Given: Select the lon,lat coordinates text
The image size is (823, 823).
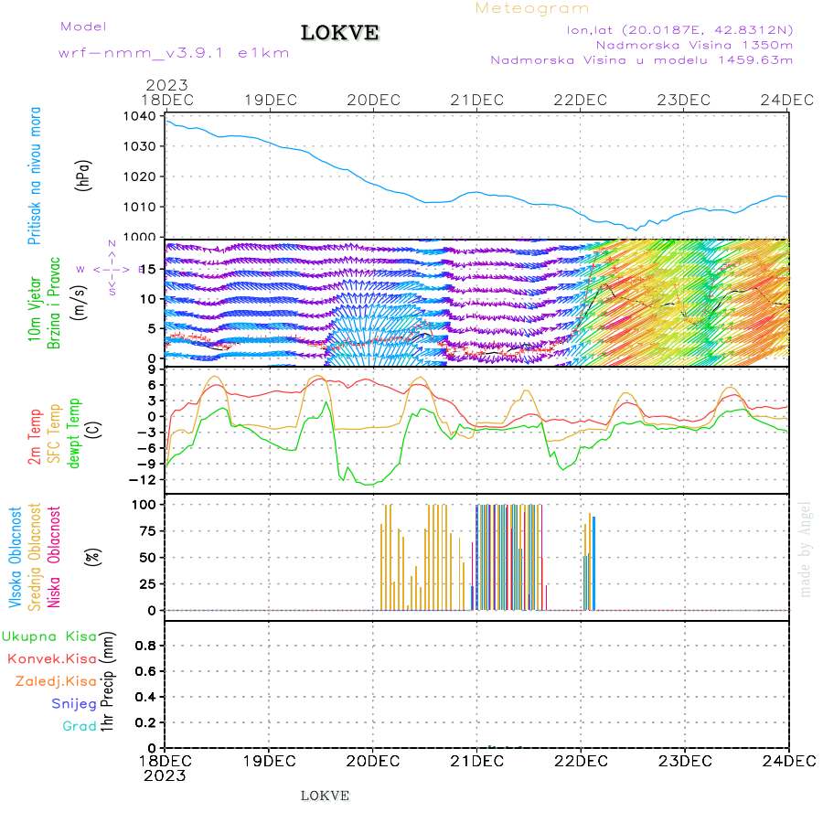Looking at the screenshot, I should (x=679, y=30).
